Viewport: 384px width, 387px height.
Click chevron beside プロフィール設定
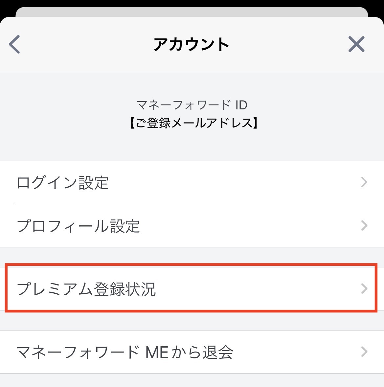tap(364, 226)
